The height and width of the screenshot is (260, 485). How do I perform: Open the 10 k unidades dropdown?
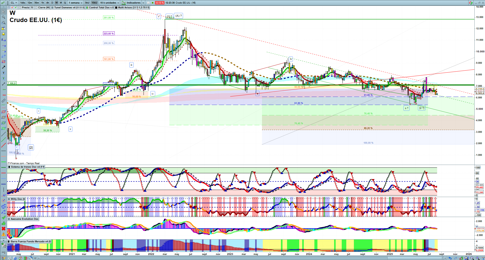109,3
